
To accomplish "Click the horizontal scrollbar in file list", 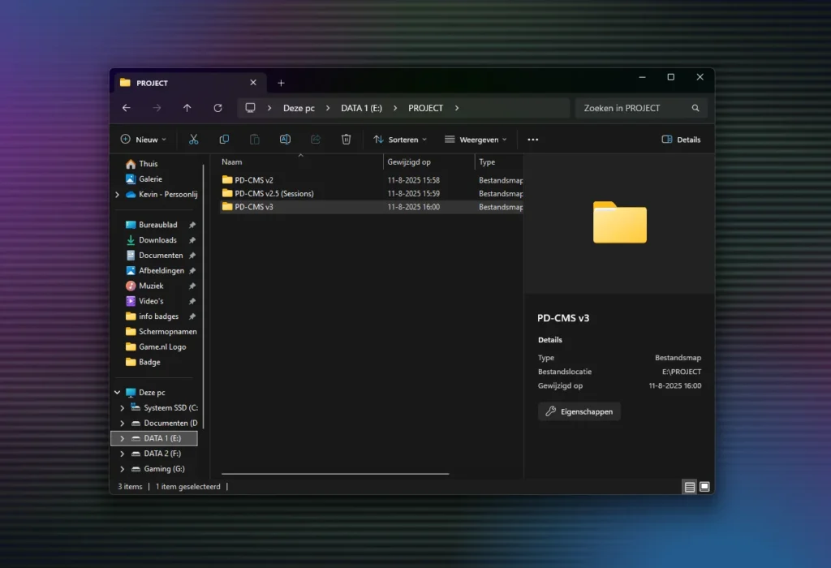I will [334, 473].
